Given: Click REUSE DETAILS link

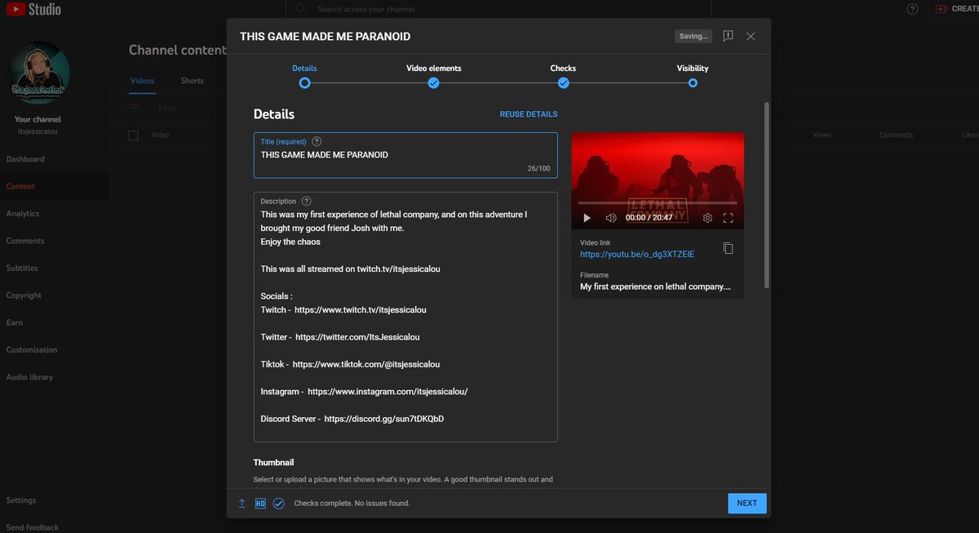Looking at the screenshot, I should [529, 114].
